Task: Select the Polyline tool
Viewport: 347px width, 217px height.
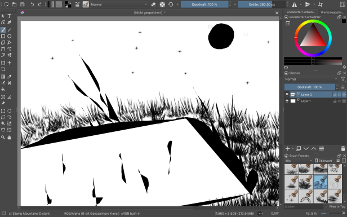Action: click(9, 42)
